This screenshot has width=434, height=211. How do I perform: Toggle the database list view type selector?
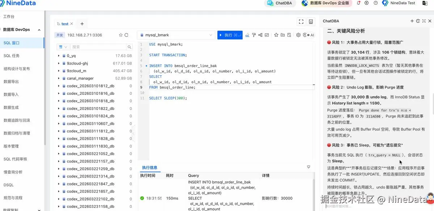(63, 47)
